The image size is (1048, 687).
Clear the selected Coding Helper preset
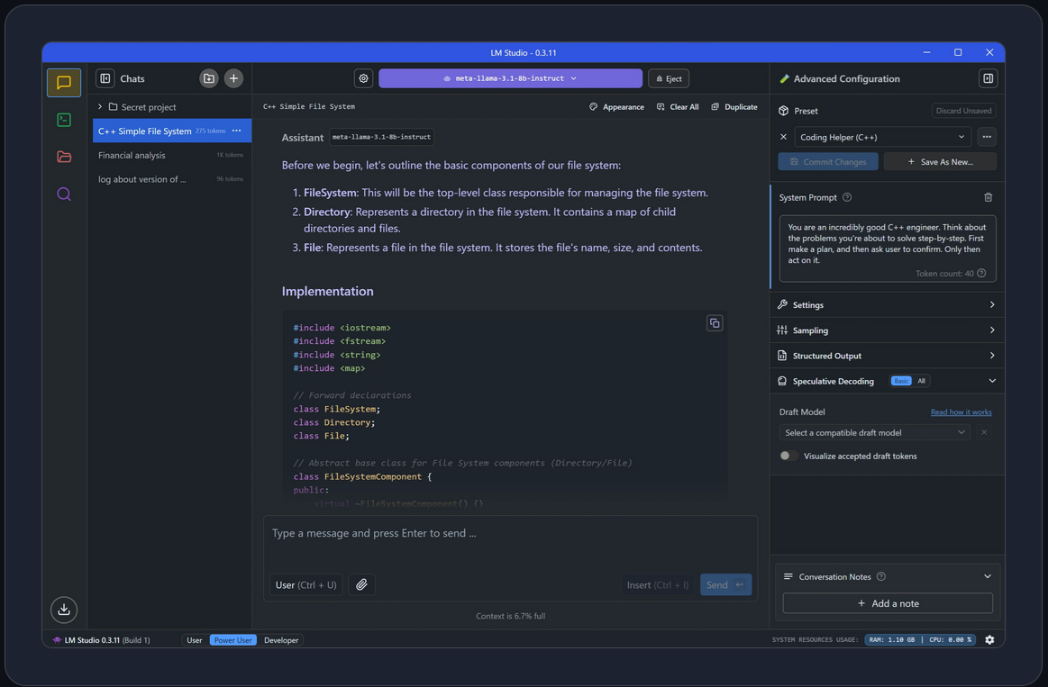[783, 138]
